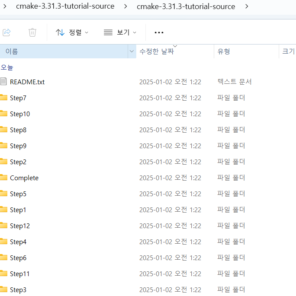Click the modified date of Step1 row
This screenshot has height=296, width=296.
(170, 210)
